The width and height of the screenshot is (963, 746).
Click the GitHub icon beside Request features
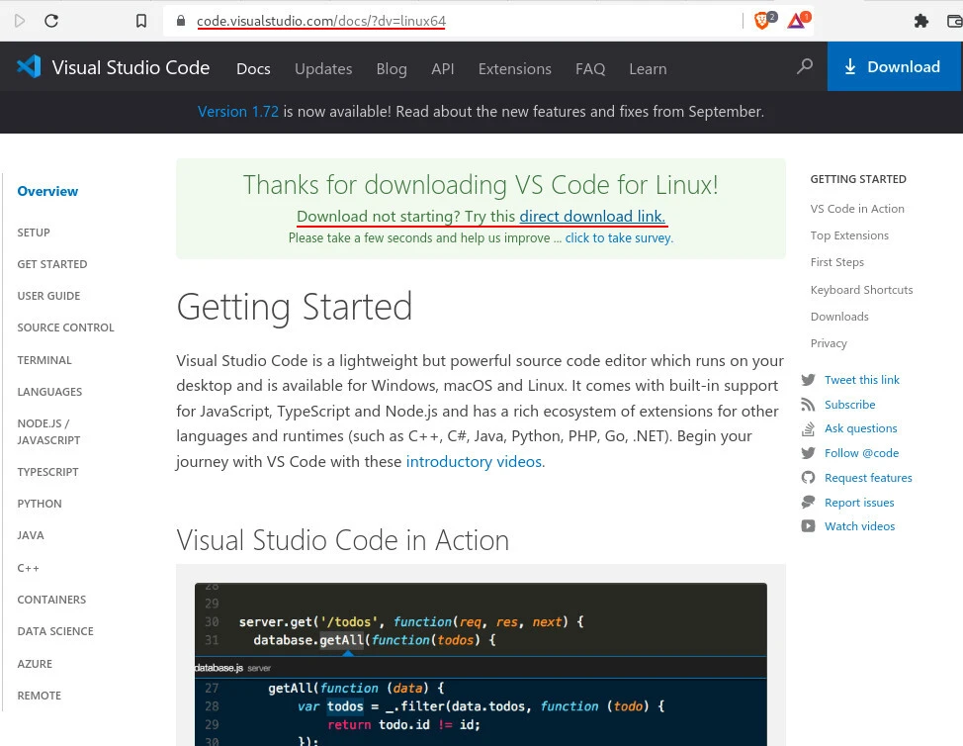[808, 478]
